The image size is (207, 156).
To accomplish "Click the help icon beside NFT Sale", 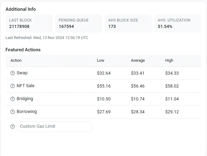I will tap(13, 86).
